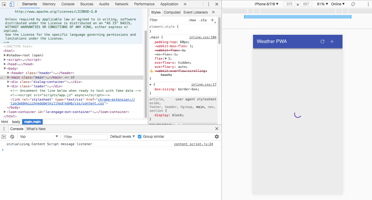Click the warning icon beside -webkit-overflow-scrolling
The image size is (372, 200).
coord(151,71)
